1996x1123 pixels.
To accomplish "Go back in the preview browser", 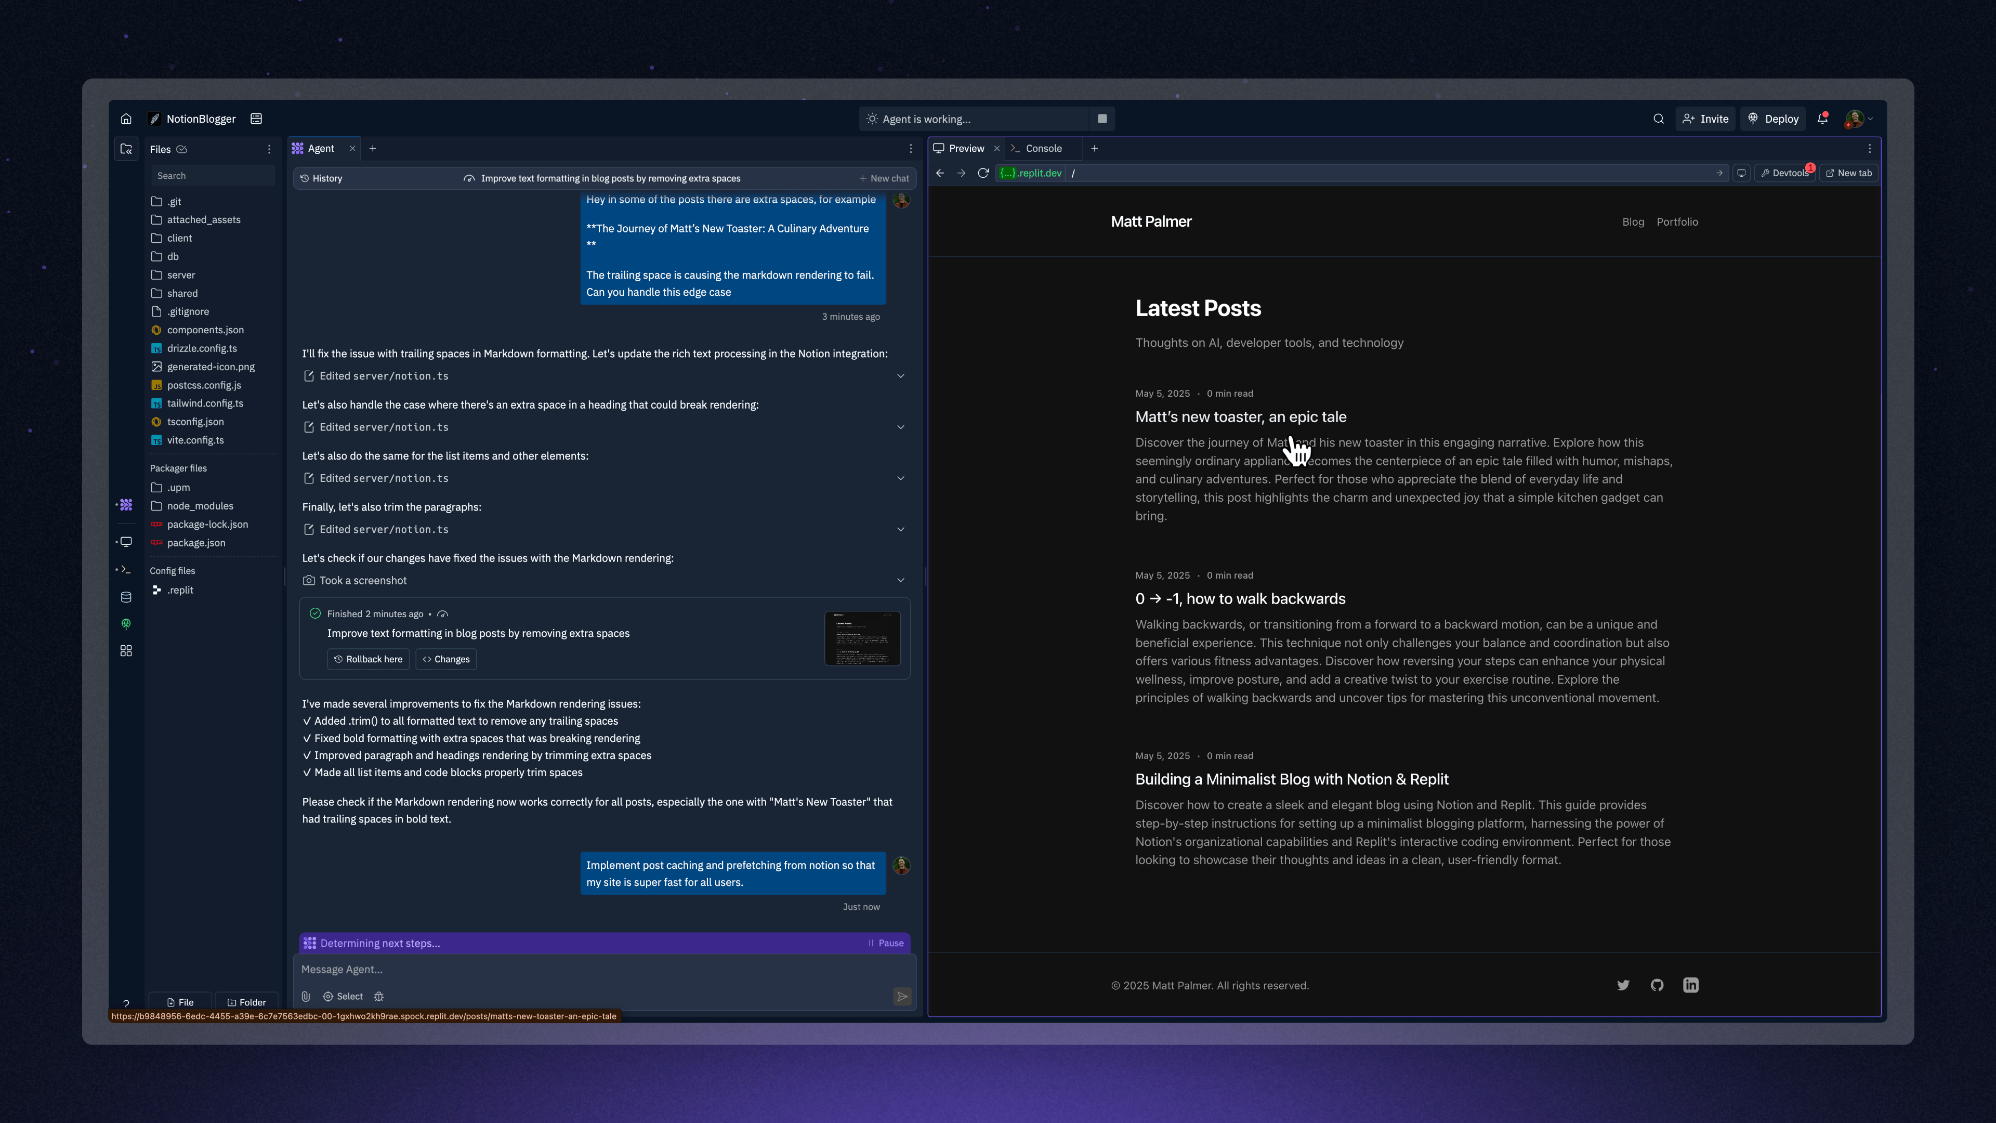I will click(940, 173).
